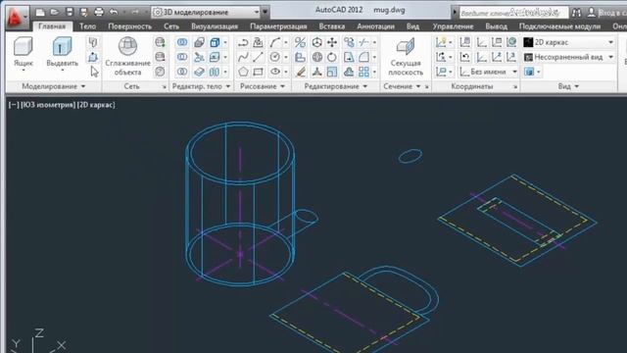627x353 pixels.
Task: Open the Подключаемые модули tab
Action: click(x=559, y=26)
